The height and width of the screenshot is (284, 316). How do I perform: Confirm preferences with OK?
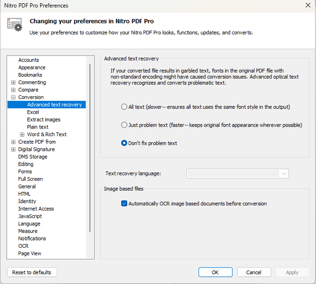tap(215, 272)
